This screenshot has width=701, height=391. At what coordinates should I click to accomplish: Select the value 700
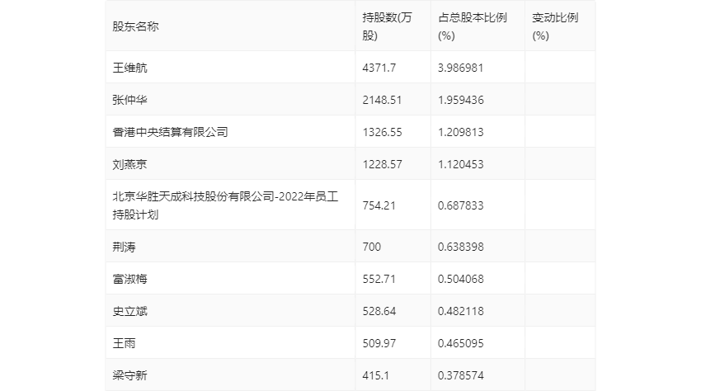pos(371,247)
